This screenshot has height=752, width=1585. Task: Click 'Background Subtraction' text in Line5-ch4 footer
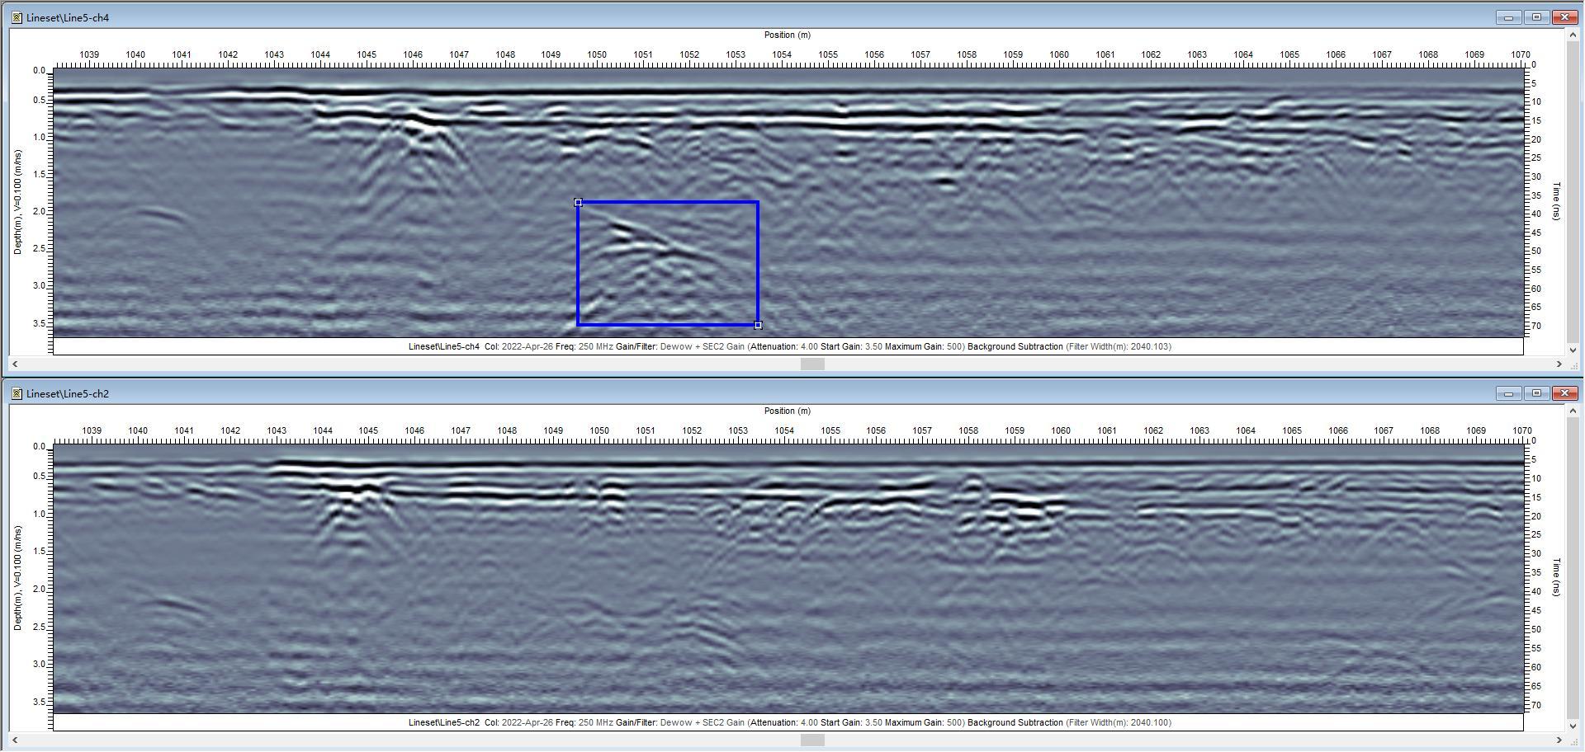point(1015,346)
